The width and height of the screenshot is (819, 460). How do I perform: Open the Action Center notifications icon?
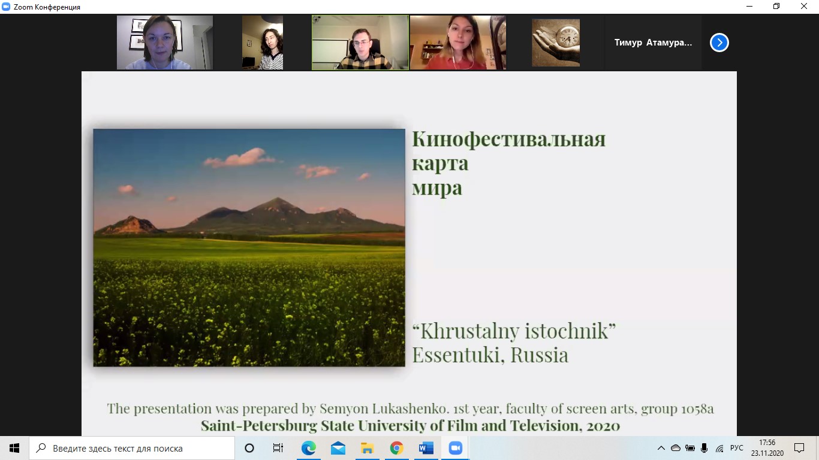click(799, 448)
